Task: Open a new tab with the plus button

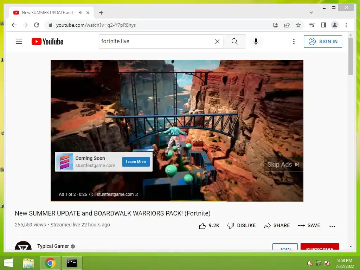Action: [x=101, y=13]
